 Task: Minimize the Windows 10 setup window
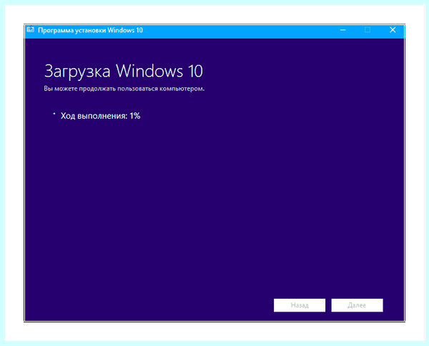click(342, 30)
